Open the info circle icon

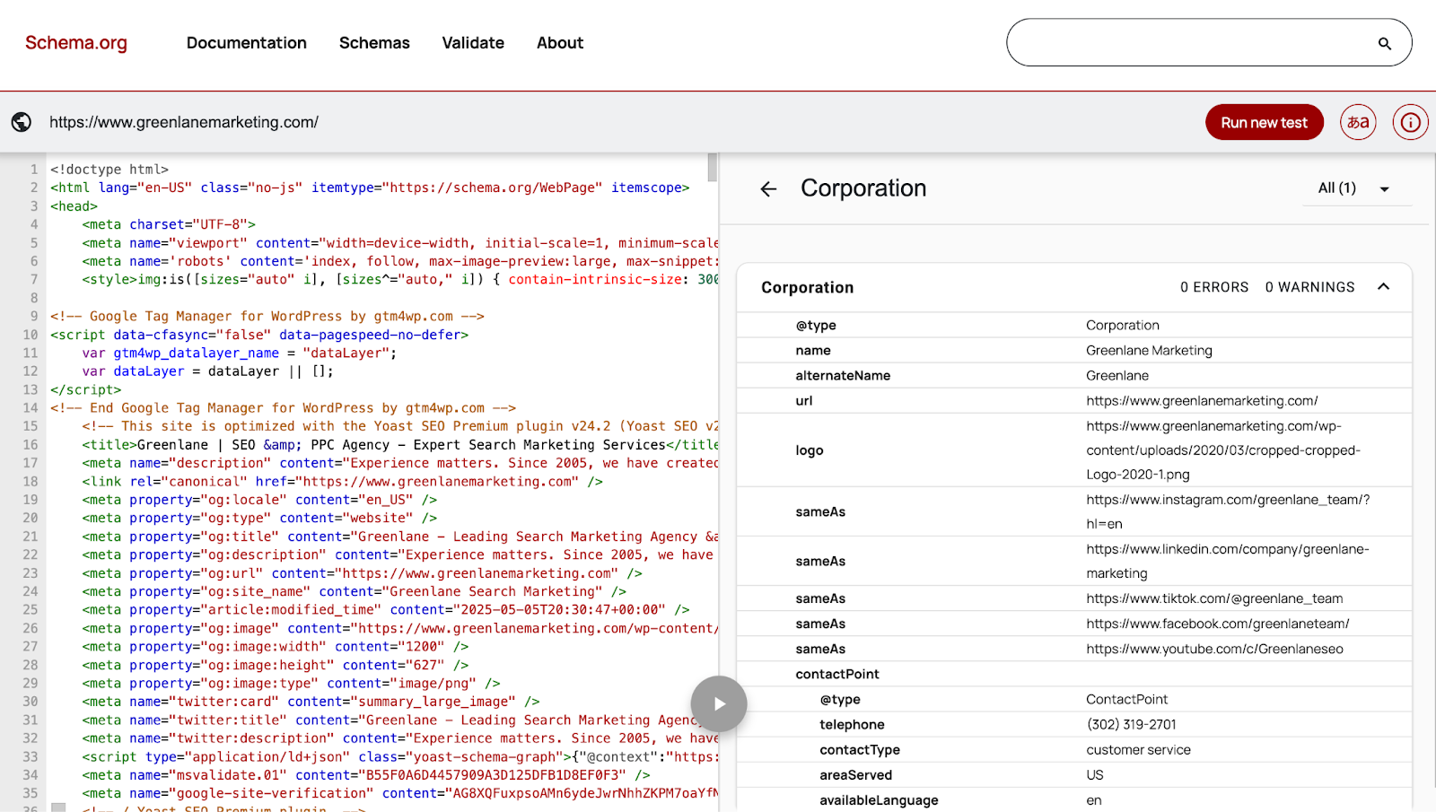tap(1411, 122)
